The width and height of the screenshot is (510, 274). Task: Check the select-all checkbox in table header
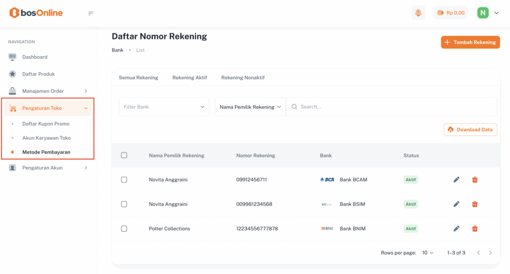124,155
